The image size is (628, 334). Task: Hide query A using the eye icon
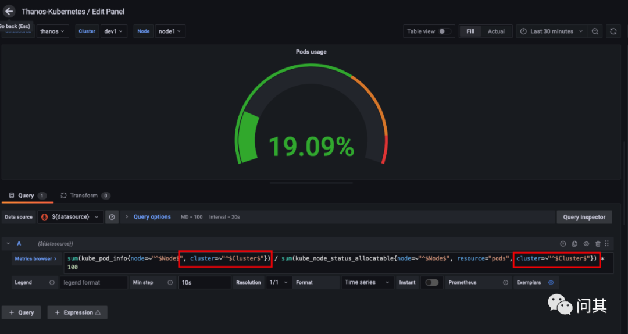(x=586, y=244)
